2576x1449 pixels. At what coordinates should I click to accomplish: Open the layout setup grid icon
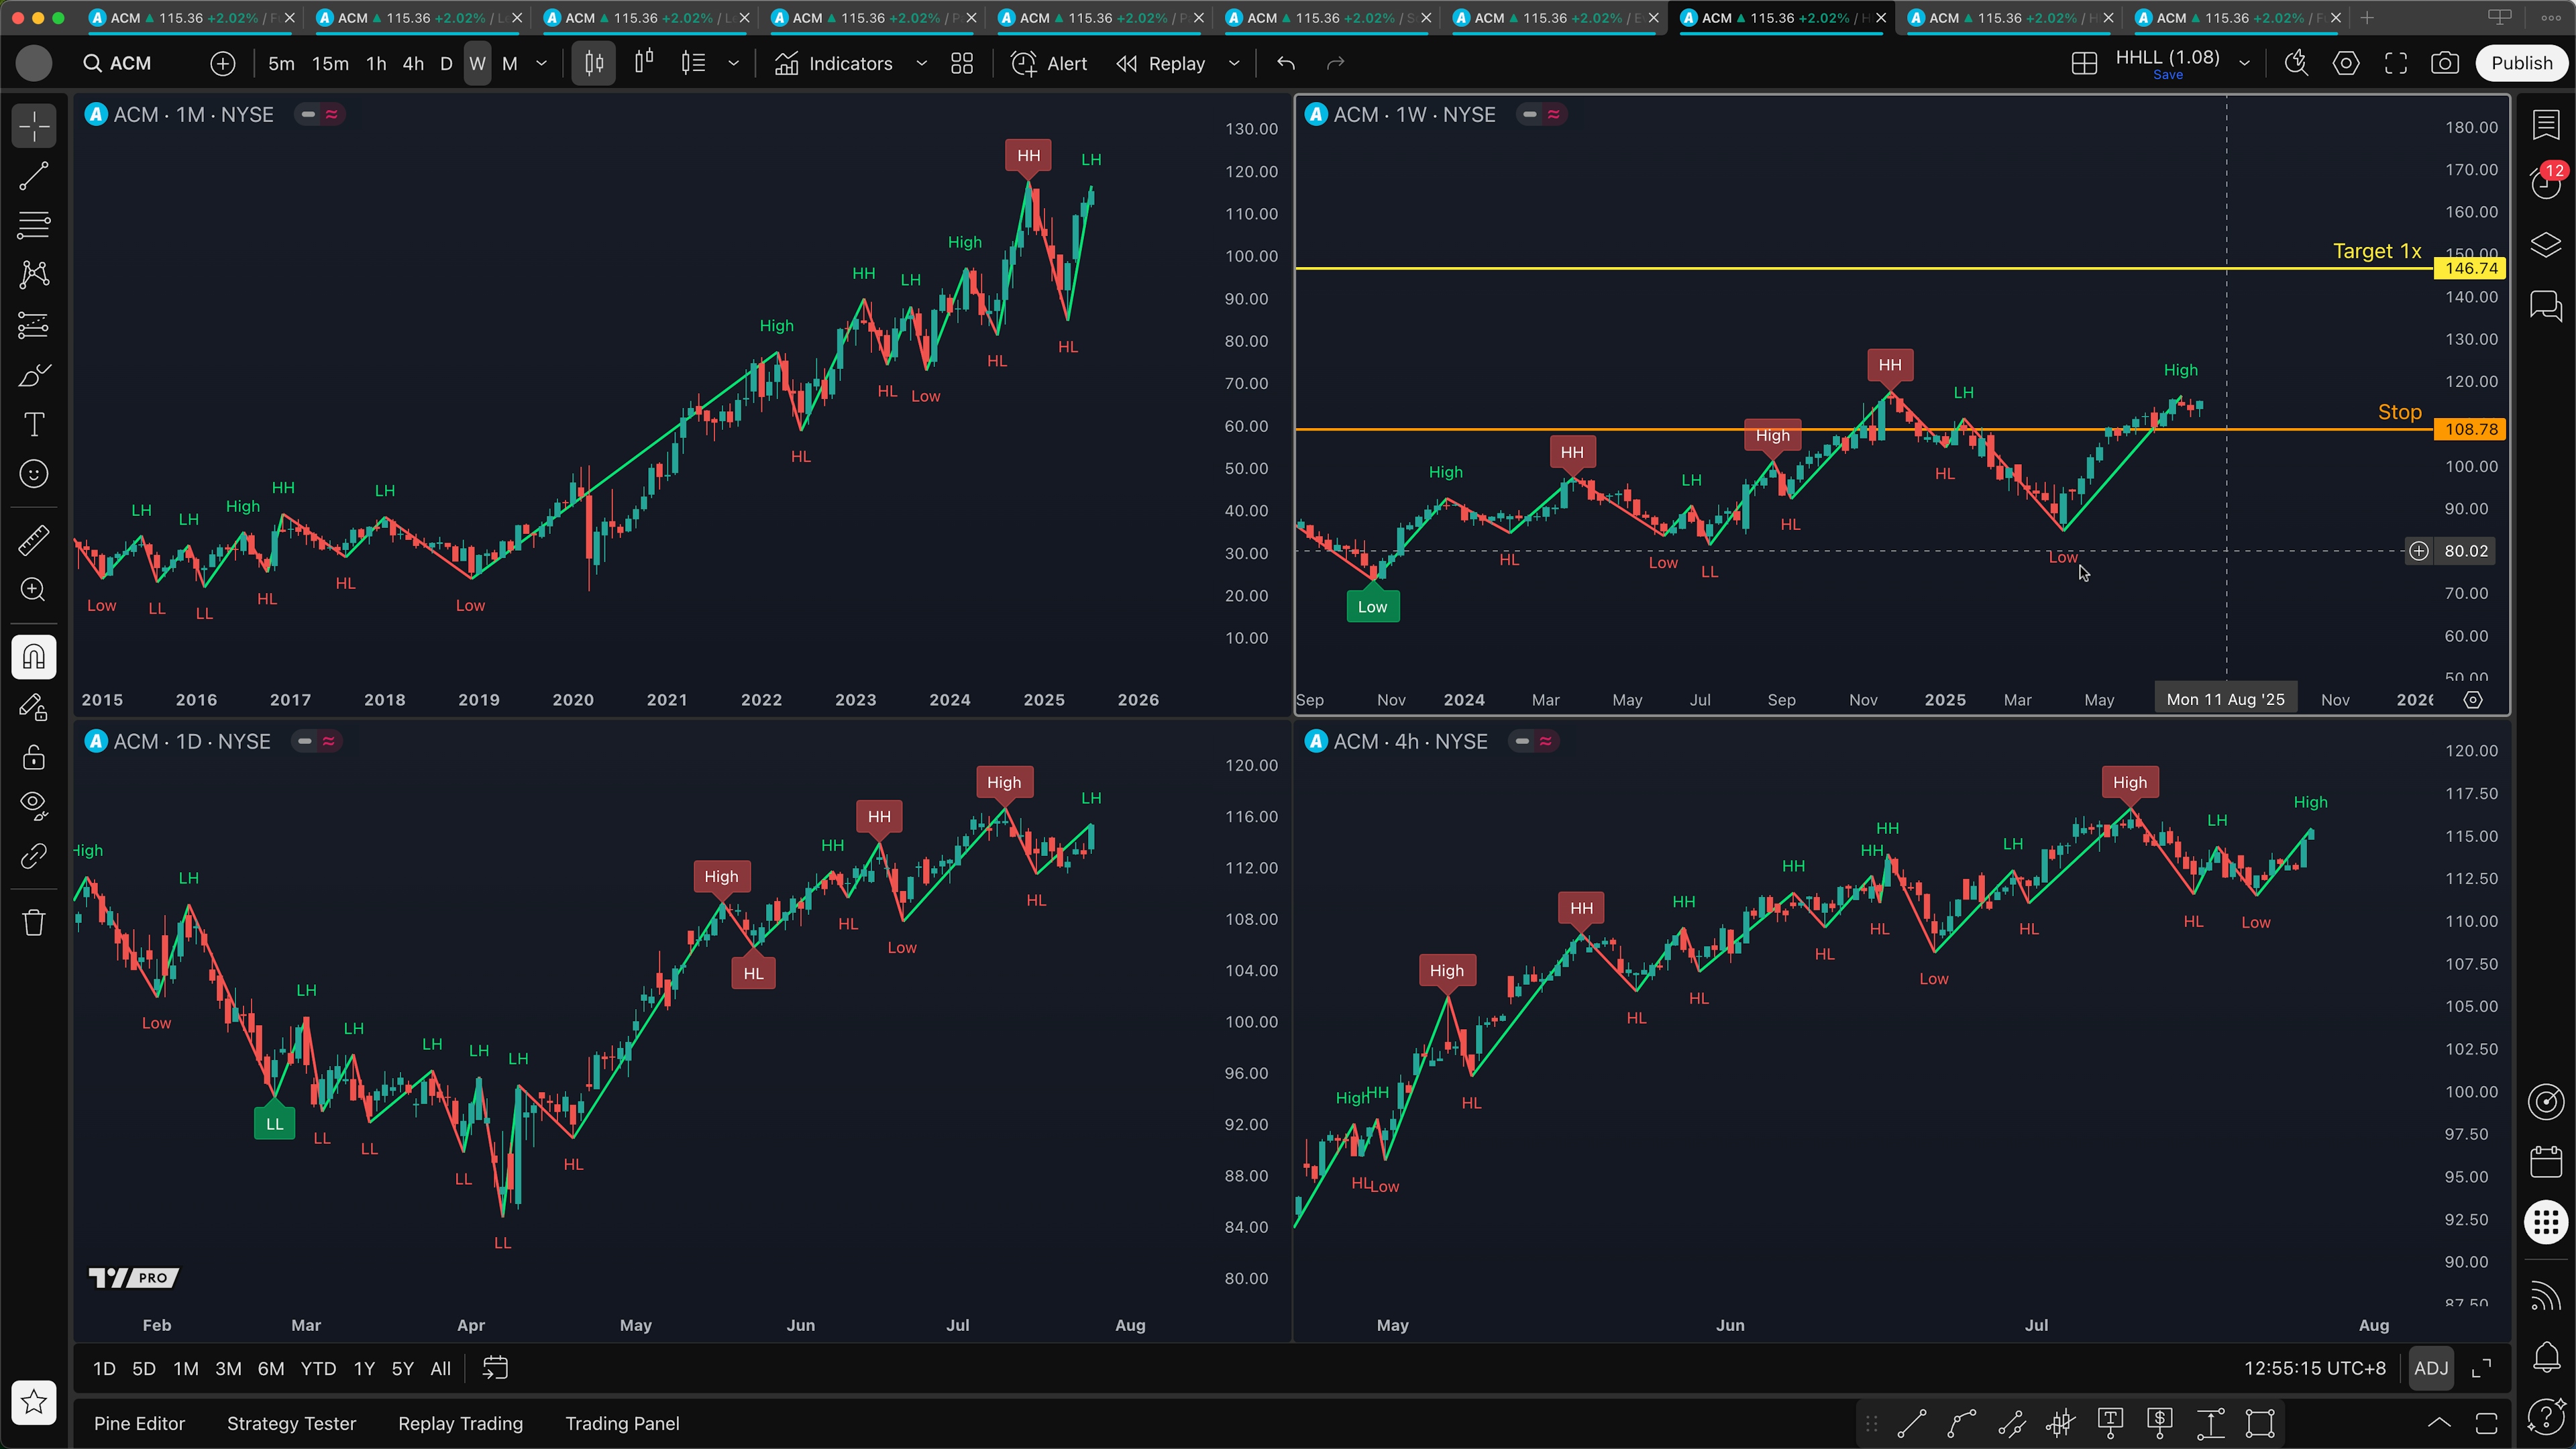[2084, 63]
